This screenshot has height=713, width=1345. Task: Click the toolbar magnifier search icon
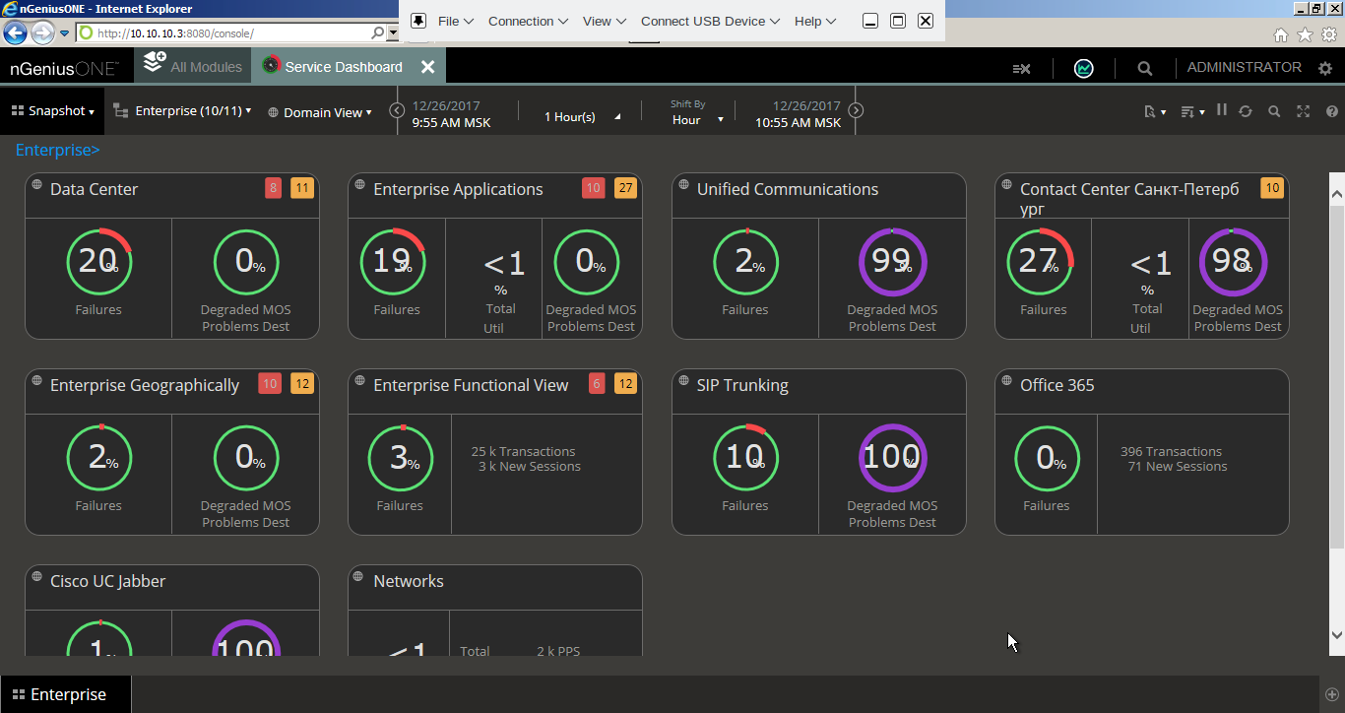click(x=1274, y=111)
